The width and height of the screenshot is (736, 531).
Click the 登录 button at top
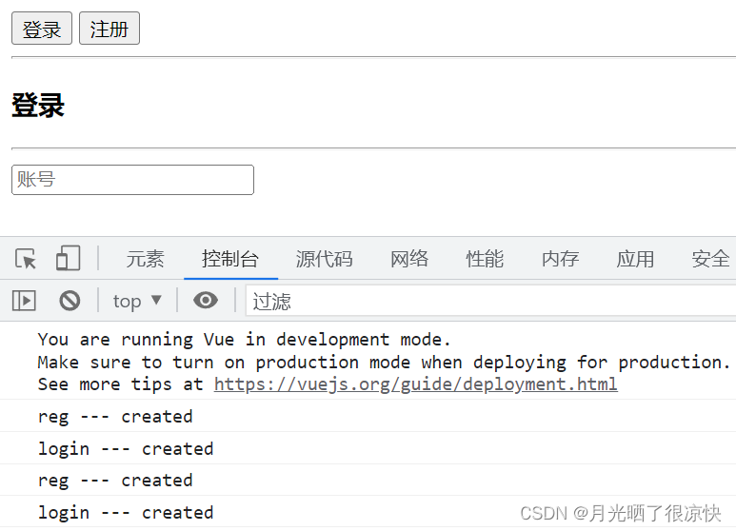point(42,29)
